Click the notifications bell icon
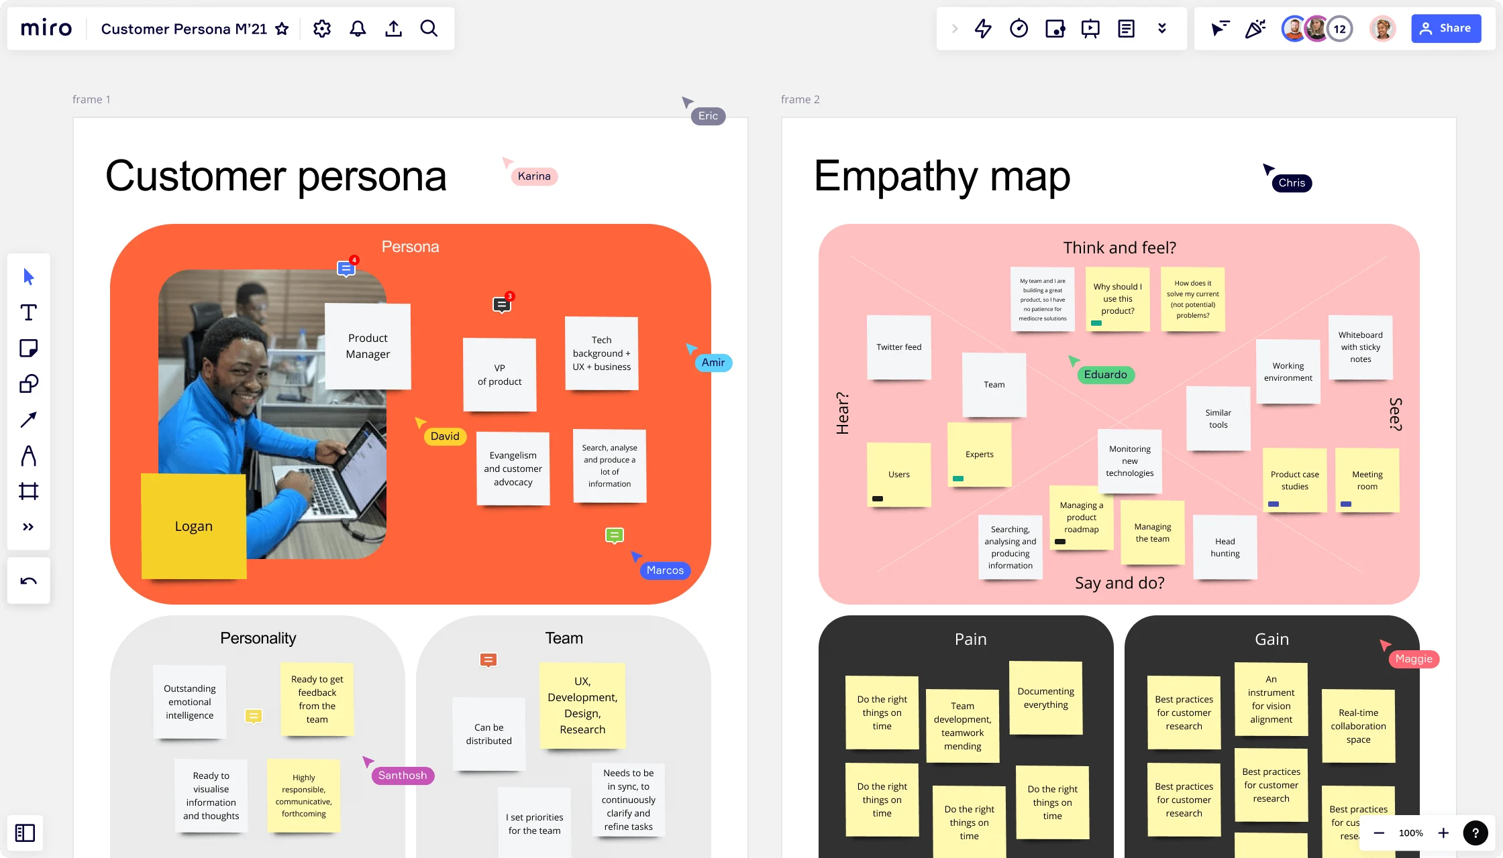This screenshot has height=858, width=1503. coord(359,28)
